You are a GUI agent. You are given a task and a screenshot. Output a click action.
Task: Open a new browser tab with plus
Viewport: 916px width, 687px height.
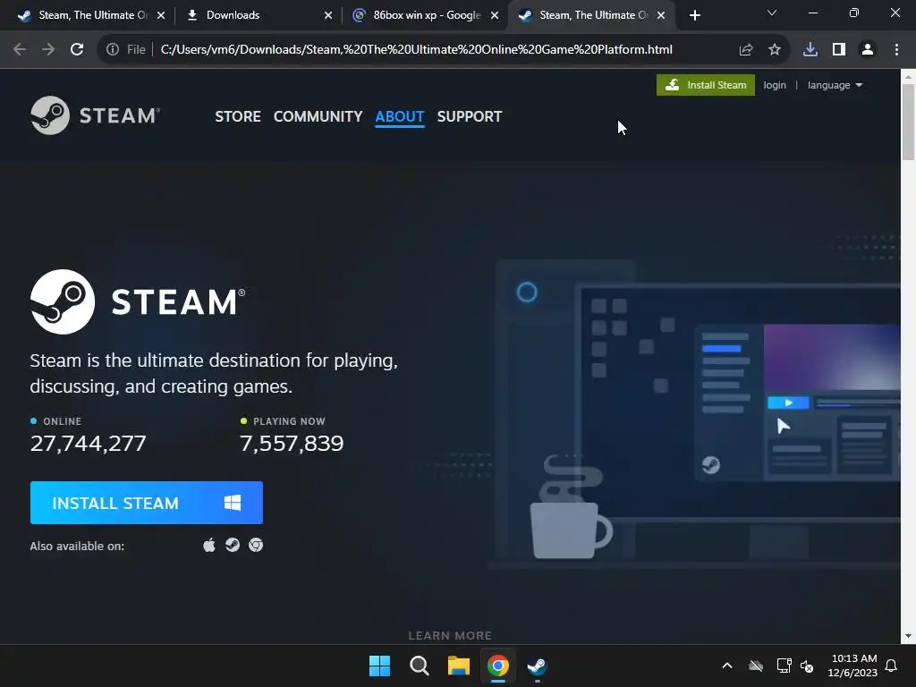click(x=694, y=15)
